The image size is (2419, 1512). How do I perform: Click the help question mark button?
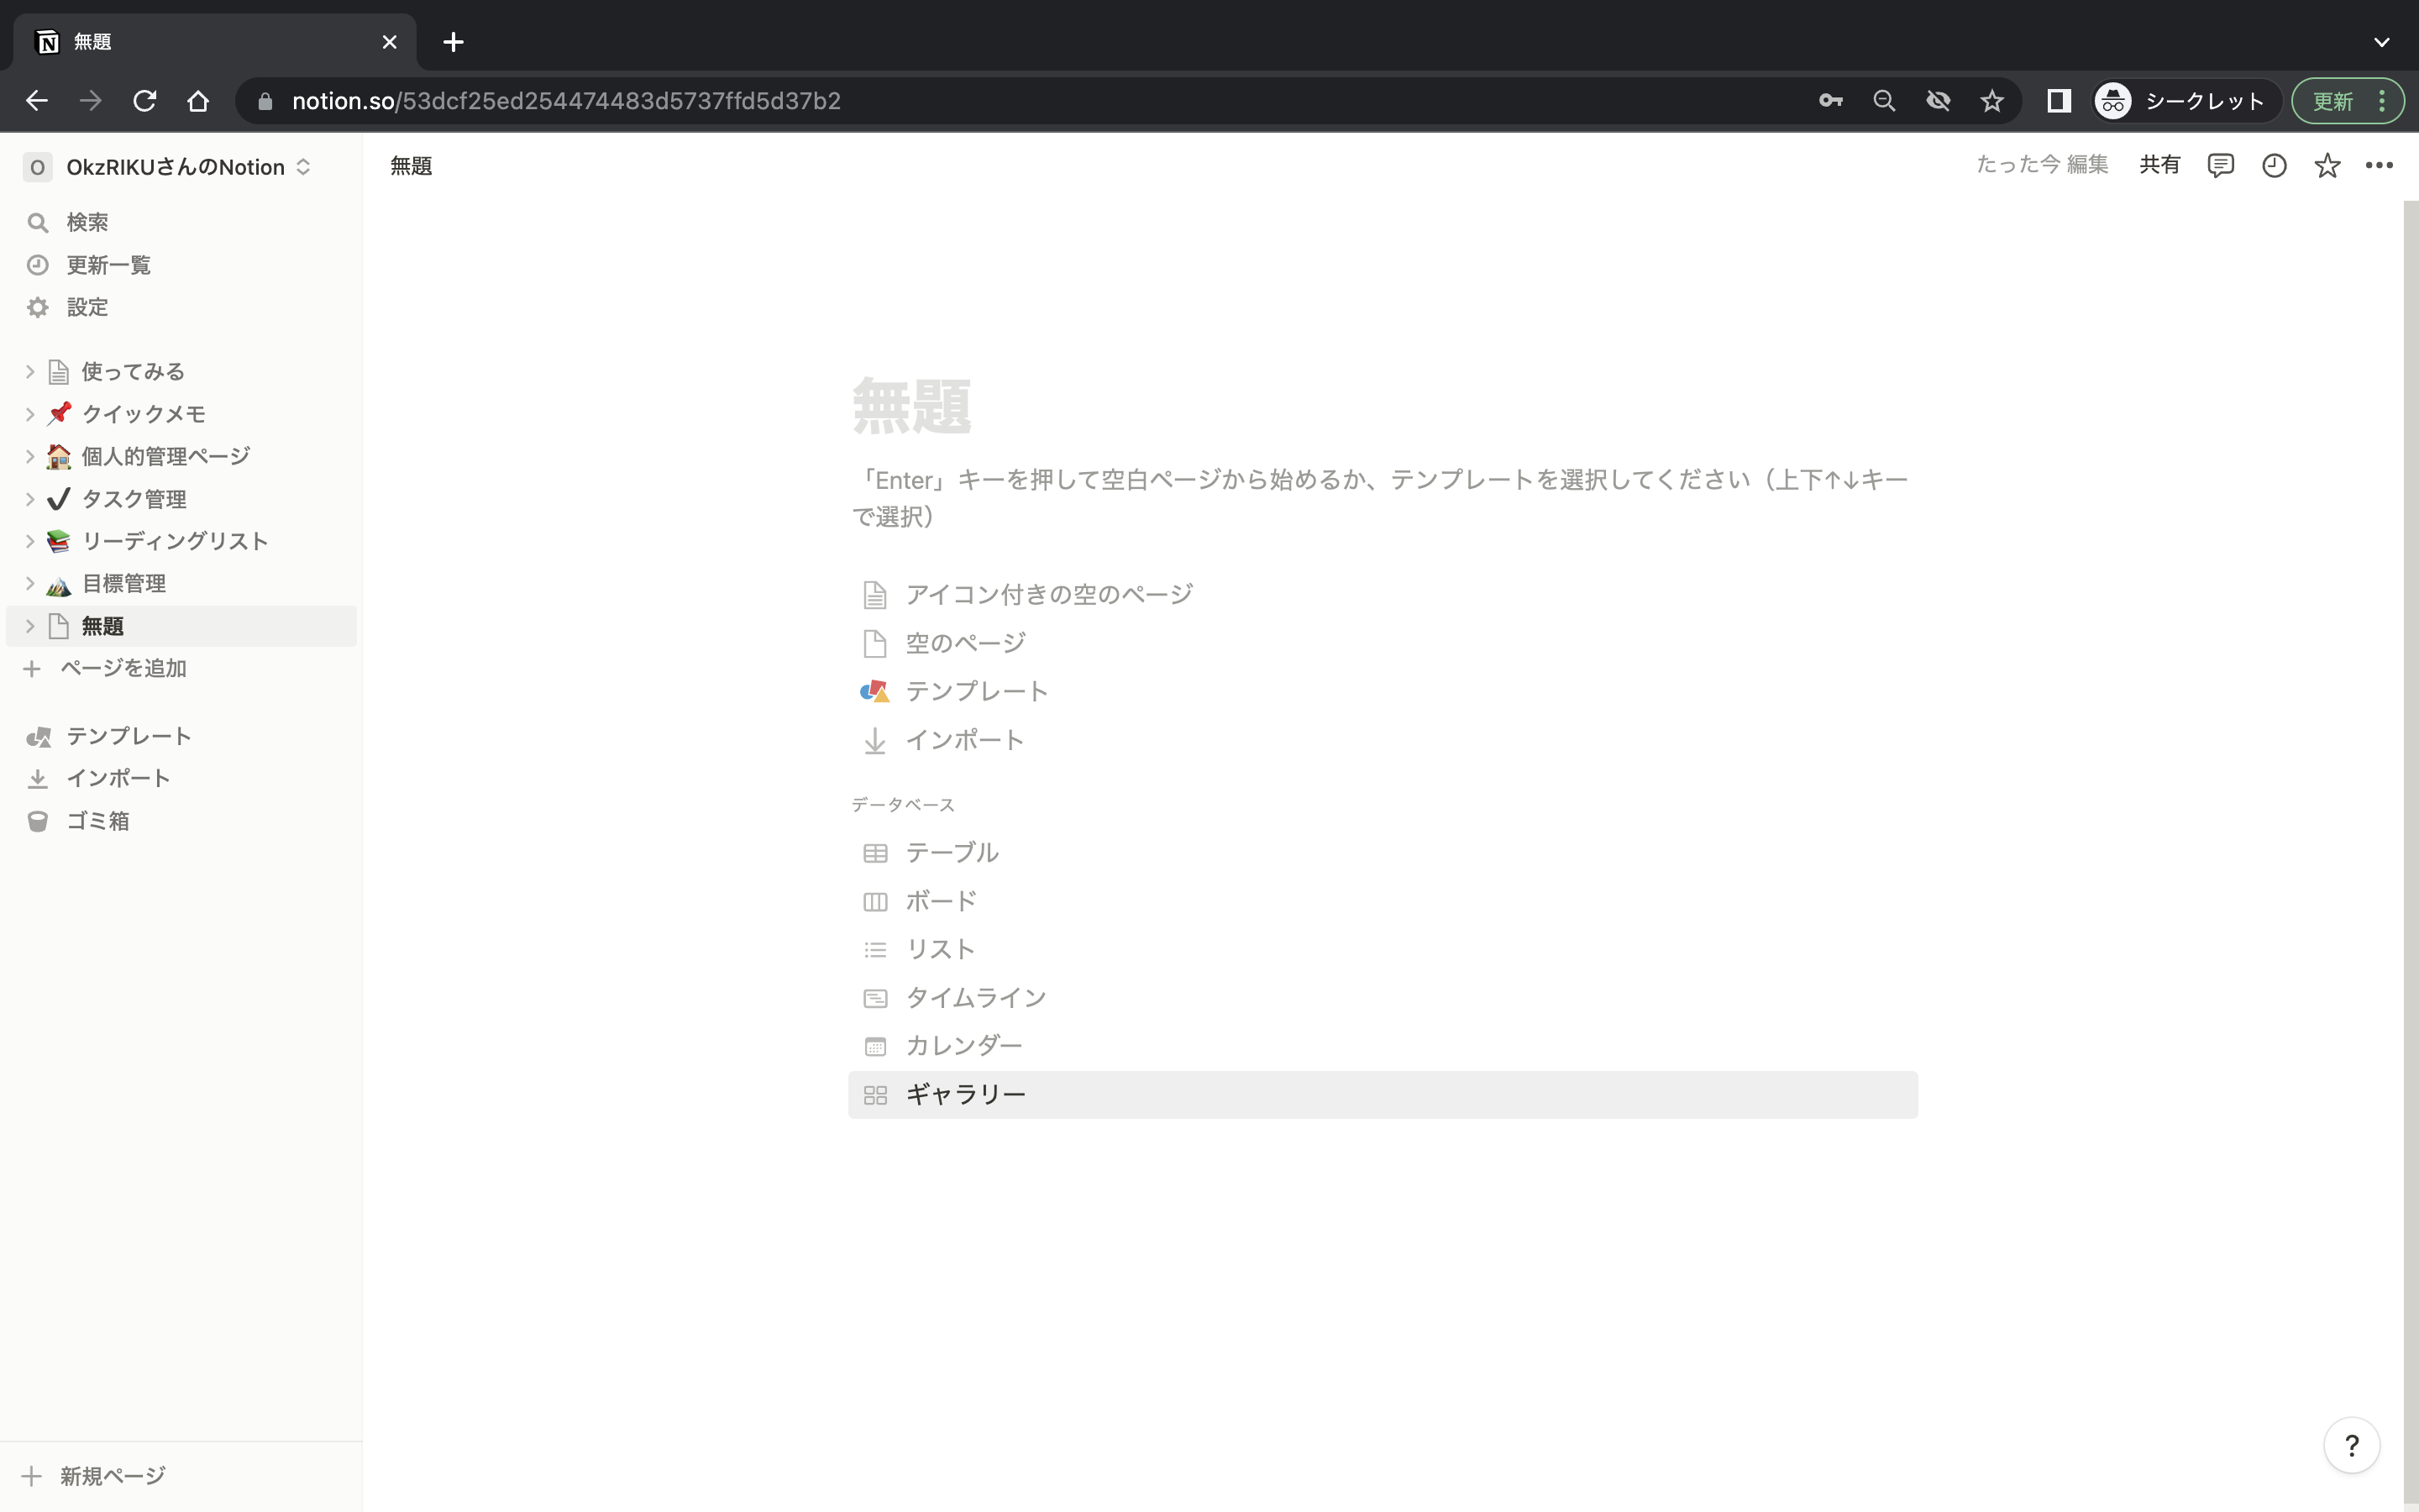coord(2351,1445)
